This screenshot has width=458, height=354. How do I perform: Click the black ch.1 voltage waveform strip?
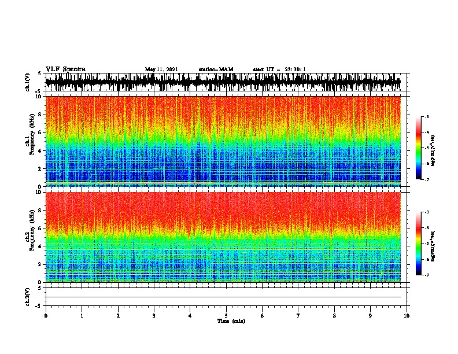pyautogui.click(x=223, y=82)
